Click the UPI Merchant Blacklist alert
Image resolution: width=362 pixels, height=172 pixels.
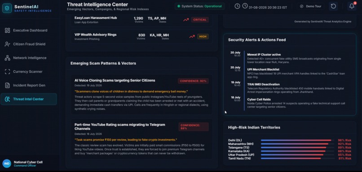tap(263, 69)
